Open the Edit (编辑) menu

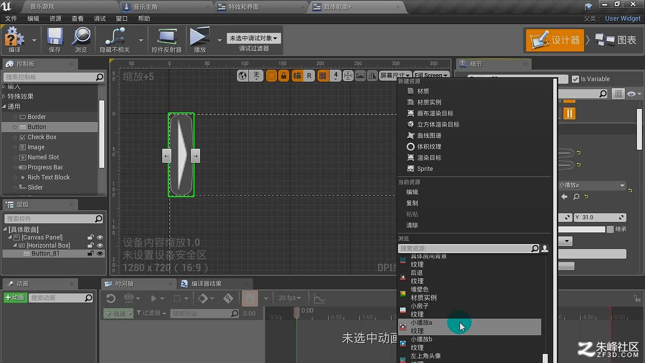point(33,19)
